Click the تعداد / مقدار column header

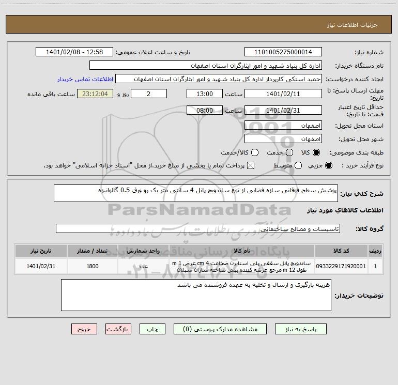[x=93, y=251]
